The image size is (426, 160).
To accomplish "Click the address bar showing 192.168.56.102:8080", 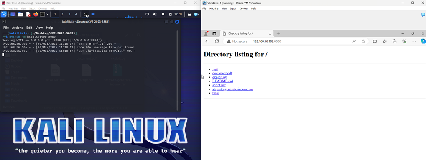I will pos(267,41).
